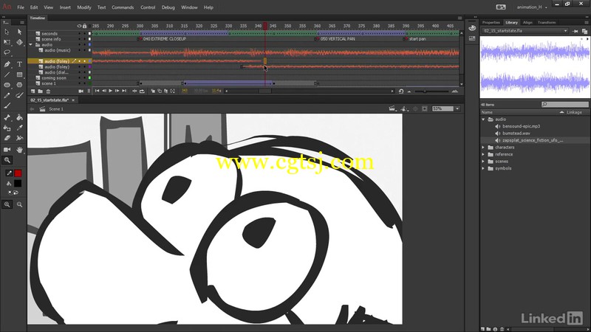Go to the first frame
The width and height of the screenshot is (591, 332).
[x=97, y=91]
